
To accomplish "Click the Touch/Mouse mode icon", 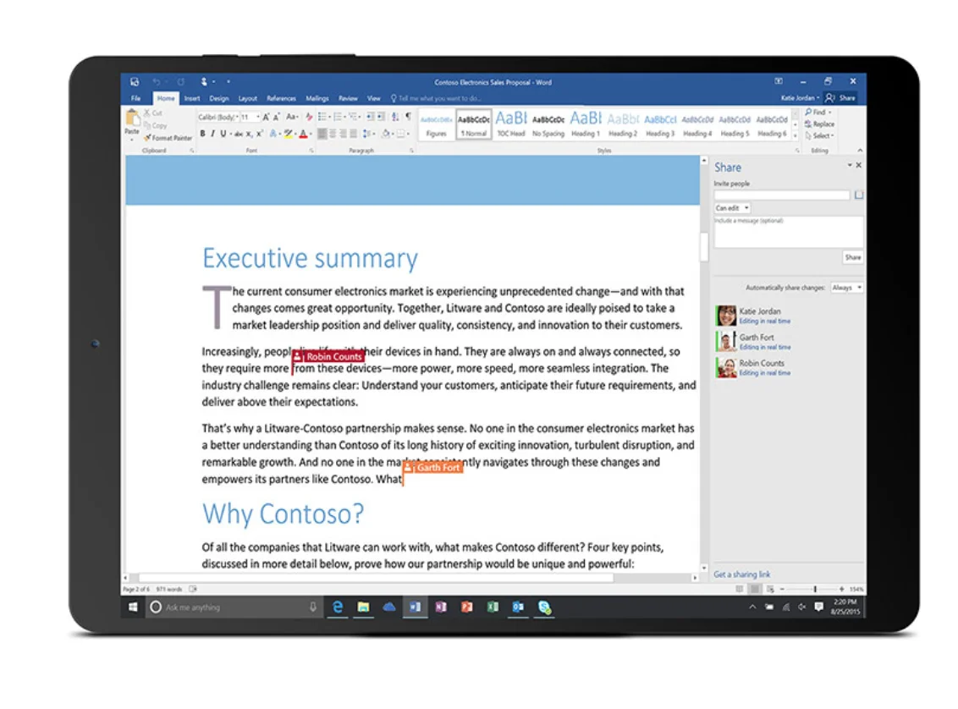I will point(204,81).
